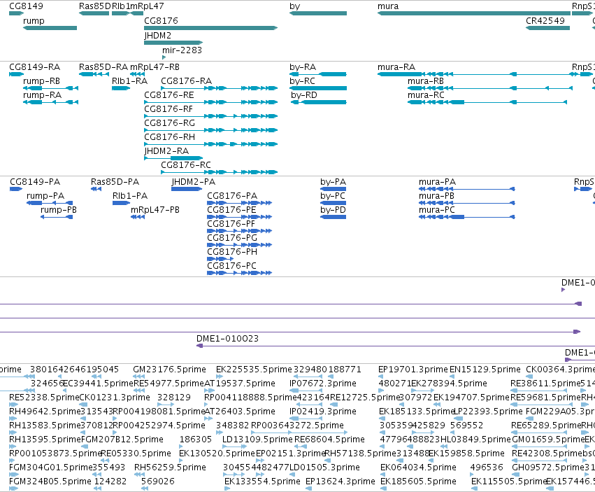Click the CG8176 gene label
Screen dimensions: 595x492
(161, 20)
